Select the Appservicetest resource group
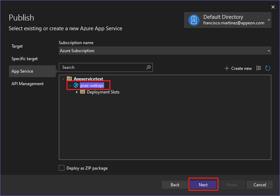 [88, 79]
